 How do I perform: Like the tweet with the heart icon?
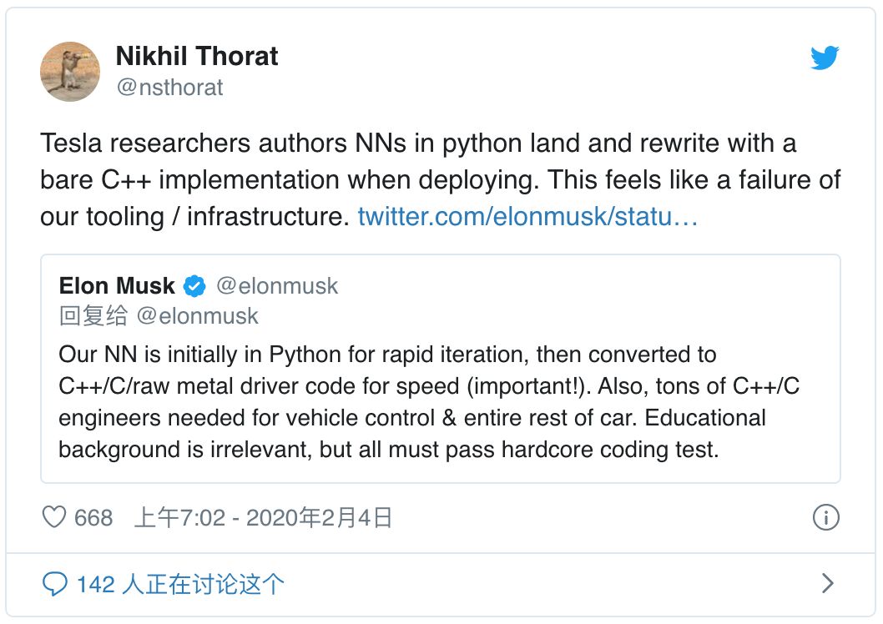(54, 517)
